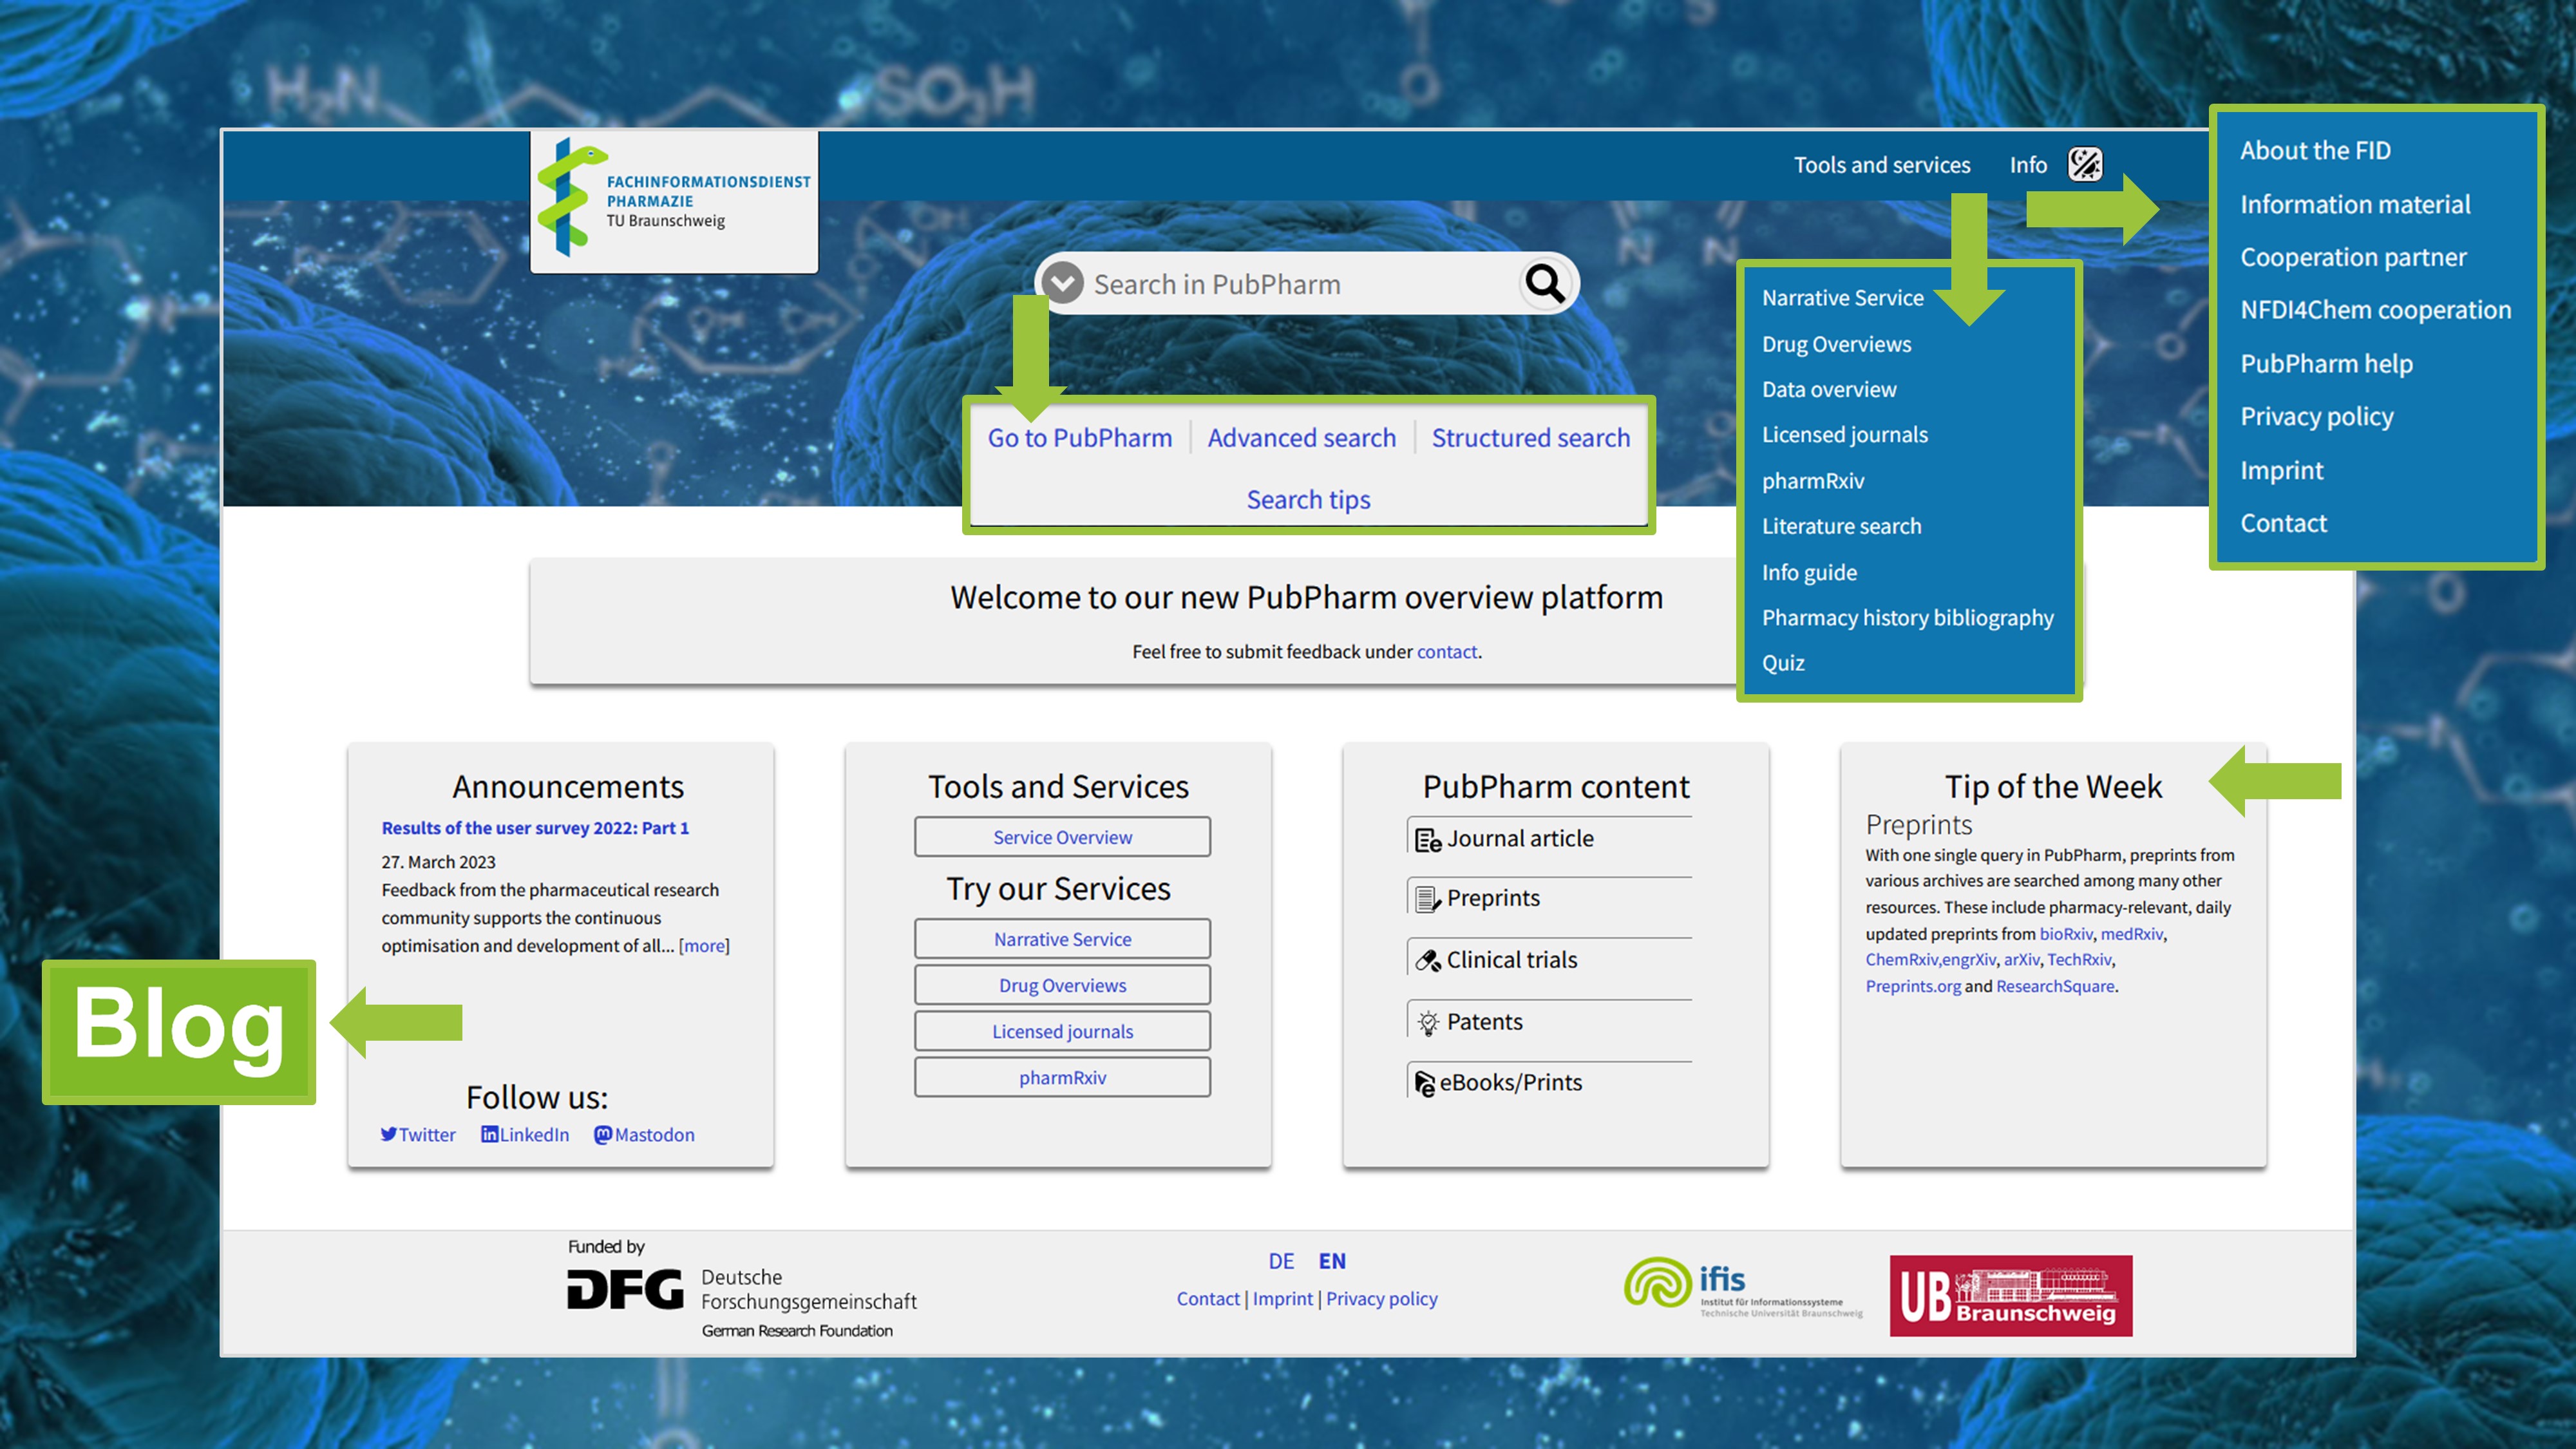Select Drug Overviews from the dropdown menu
This screenshot has width=2576, height=1449.
pyautogui.click(x=1836, y=344)
